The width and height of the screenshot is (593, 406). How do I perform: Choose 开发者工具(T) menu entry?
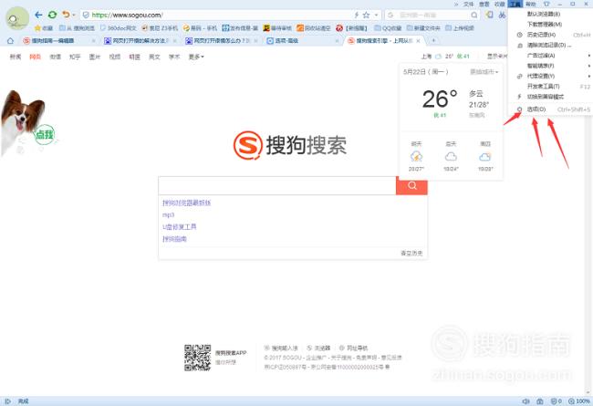(x=551, y=87)
